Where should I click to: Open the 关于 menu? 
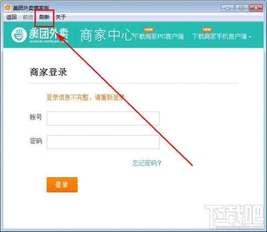pyautogui.click(x=61, y=17)
